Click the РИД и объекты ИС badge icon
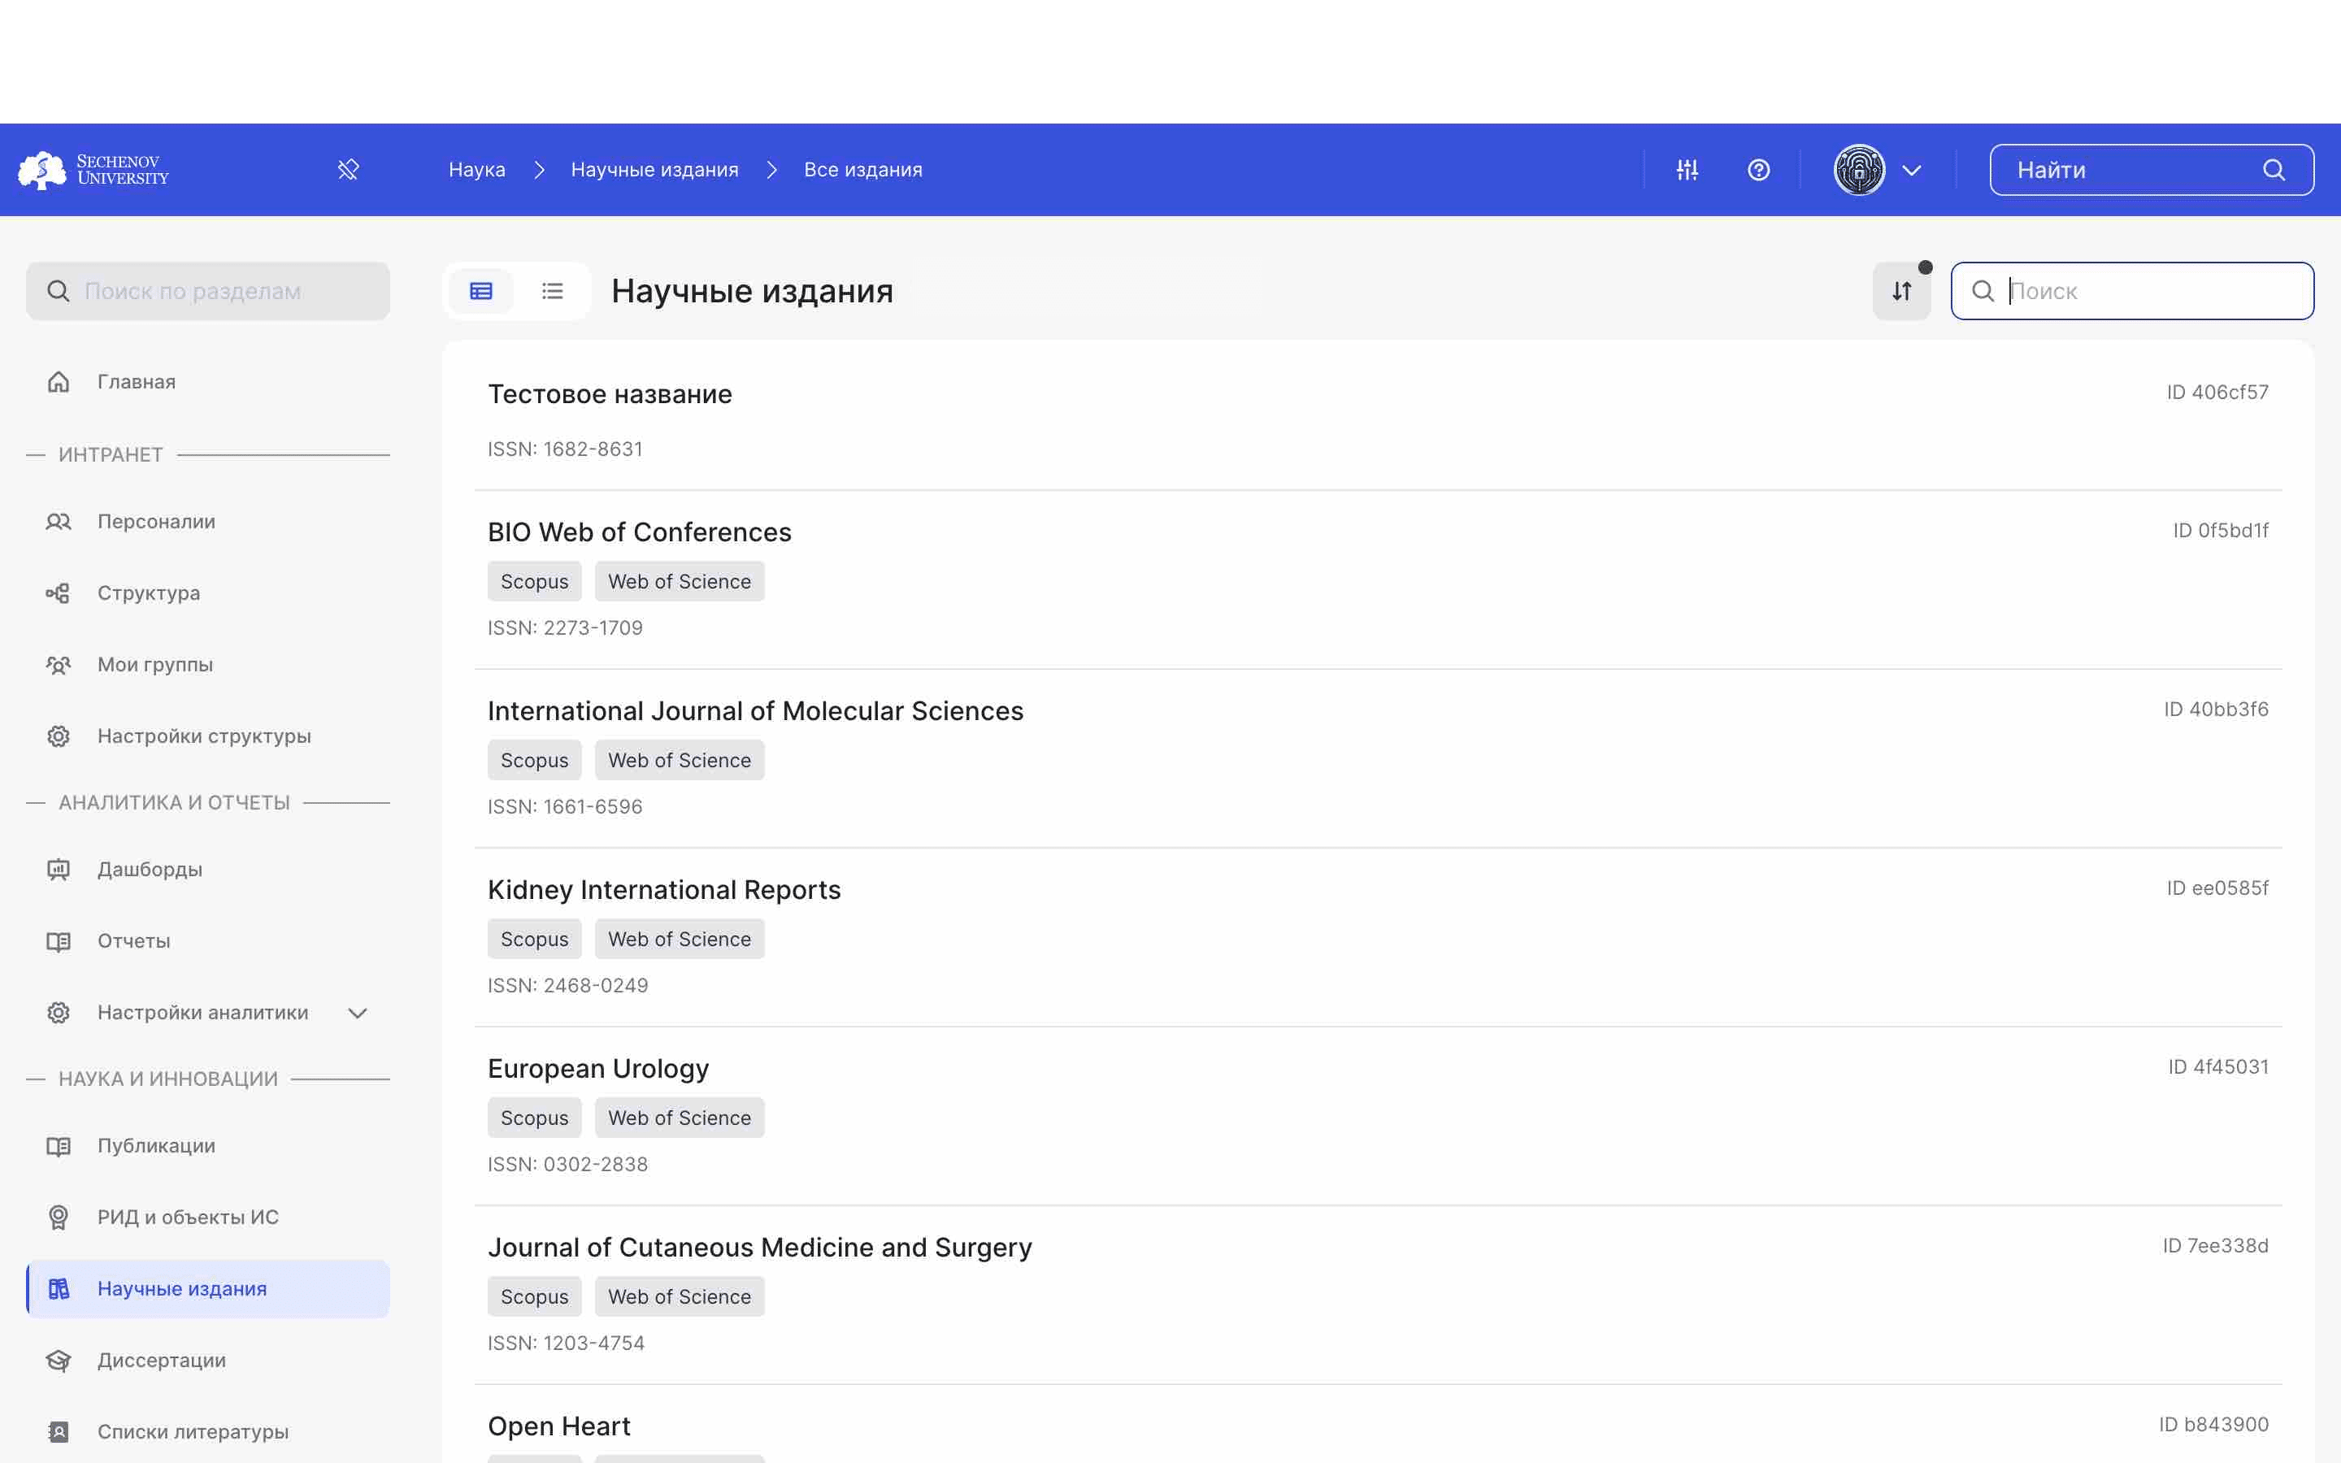This screenshot has width=2341, height=1463. tap(58, 1218)
